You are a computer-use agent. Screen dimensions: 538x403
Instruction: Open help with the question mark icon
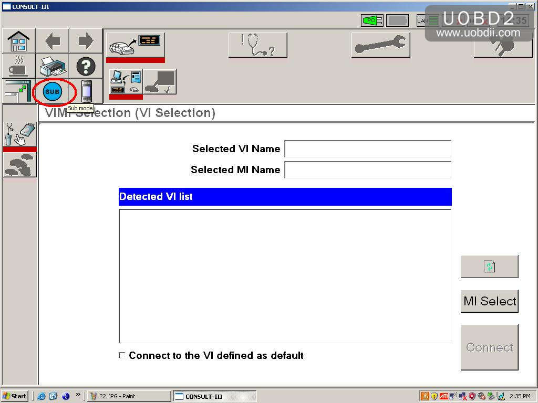click(x=86, y=67)
